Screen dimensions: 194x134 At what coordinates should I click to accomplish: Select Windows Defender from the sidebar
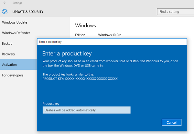(16, 33)
